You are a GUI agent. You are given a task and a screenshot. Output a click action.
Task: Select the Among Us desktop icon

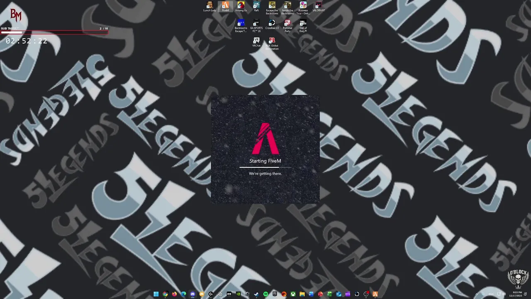tap(241, 7)
